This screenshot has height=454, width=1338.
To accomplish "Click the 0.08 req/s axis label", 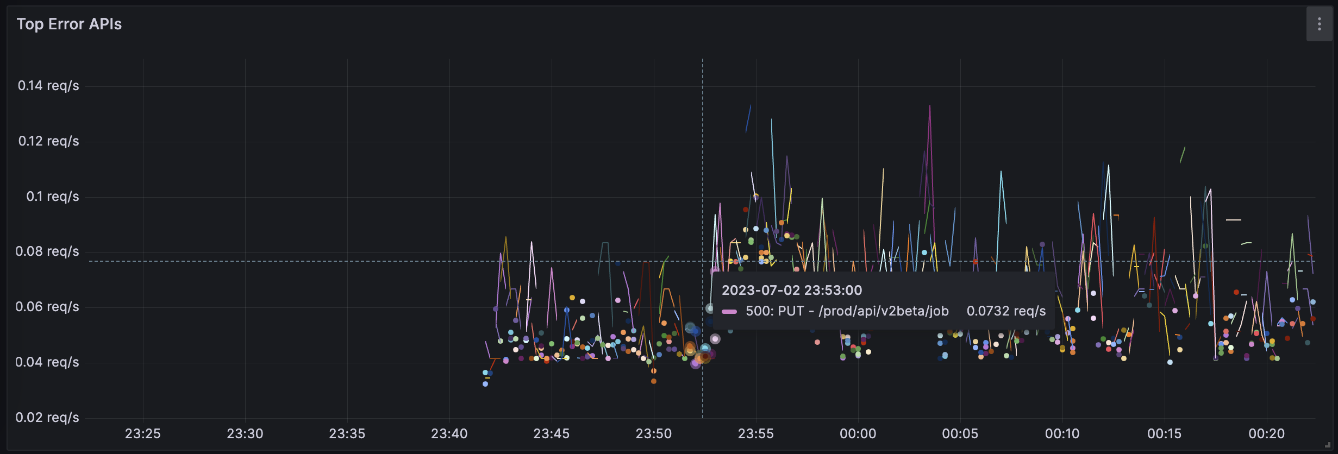I will coord(47,251).
